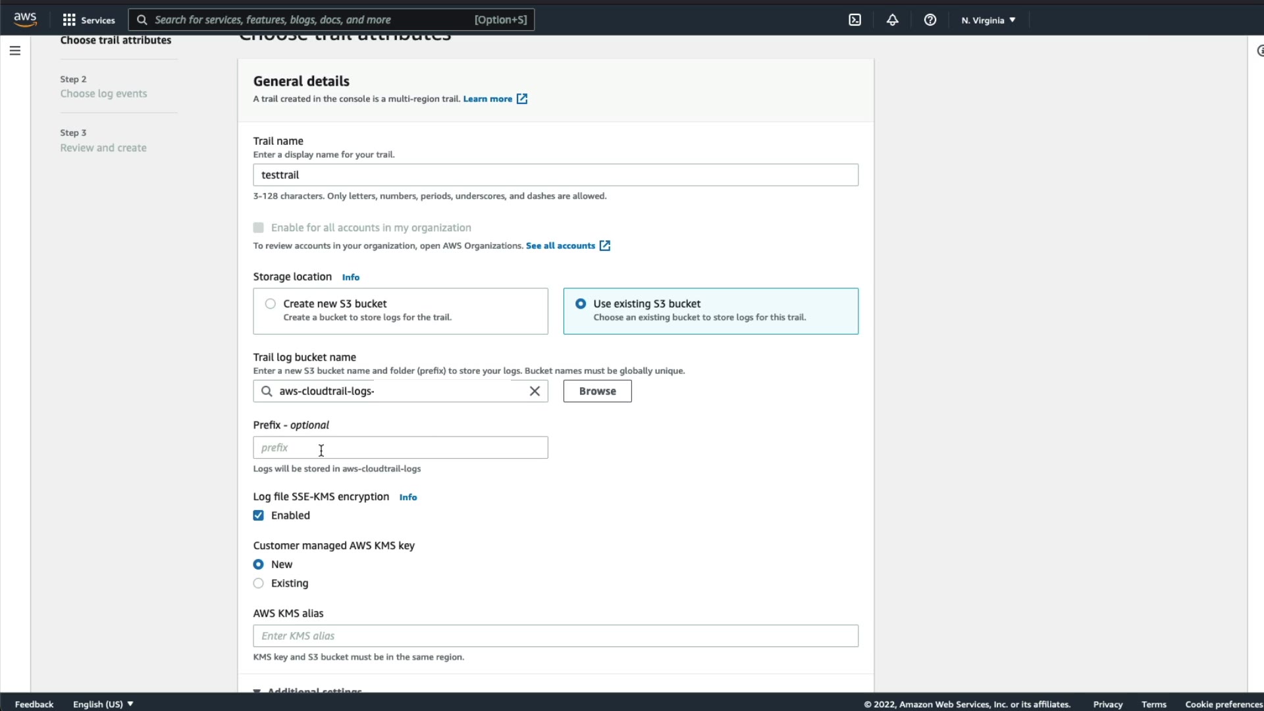Go to Step 3 Review and create

[x=103, y=147]
